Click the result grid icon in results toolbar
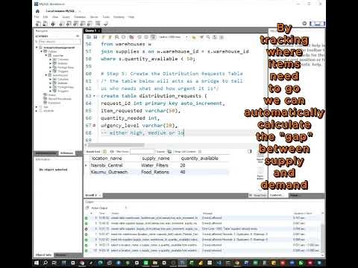This screenshot has height=268, width=358. tap(104, 151)
